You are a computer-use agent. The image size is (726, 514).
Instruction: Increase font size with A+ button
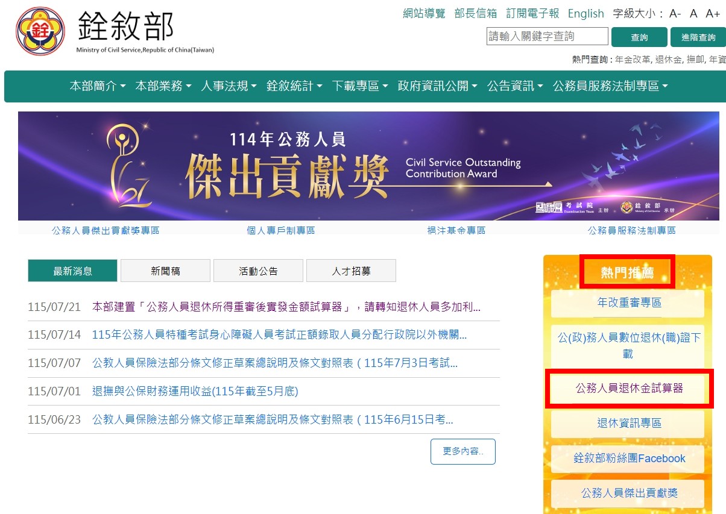(x=712, y=13)
